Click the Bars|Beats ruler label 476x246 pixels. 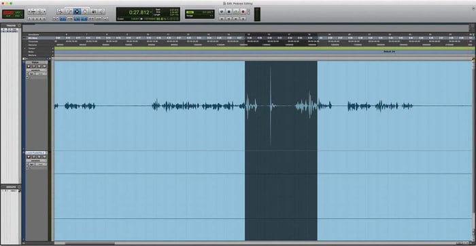(33, 35)
